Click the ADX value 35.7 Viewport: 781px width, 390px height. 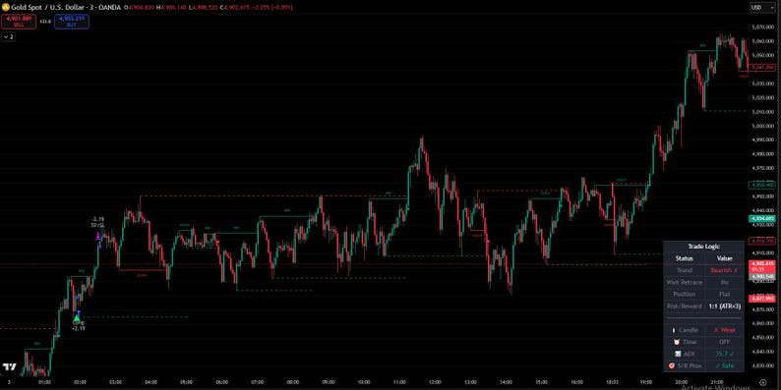(x=724, y=355)
